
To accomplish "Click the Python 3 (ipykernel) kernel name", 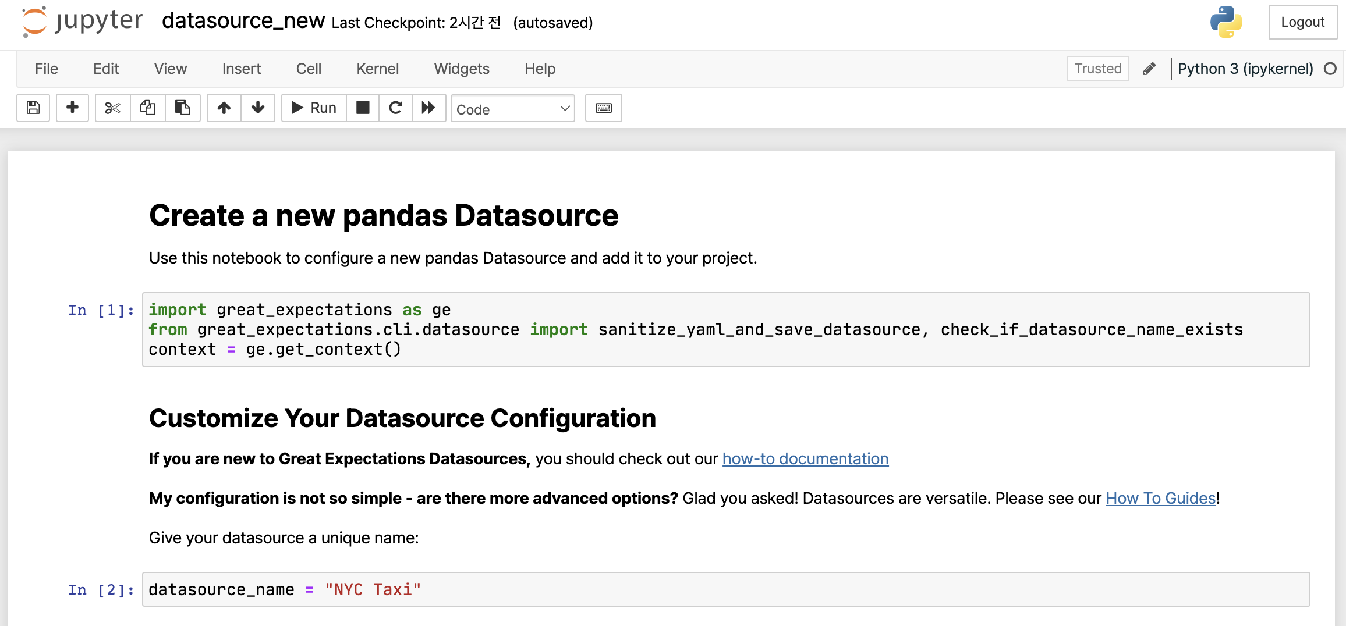I will point(1245,69).
